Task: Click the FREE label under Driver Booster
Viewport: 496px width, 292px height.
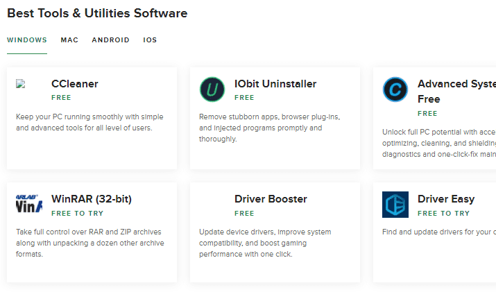Action: point(244,214)
